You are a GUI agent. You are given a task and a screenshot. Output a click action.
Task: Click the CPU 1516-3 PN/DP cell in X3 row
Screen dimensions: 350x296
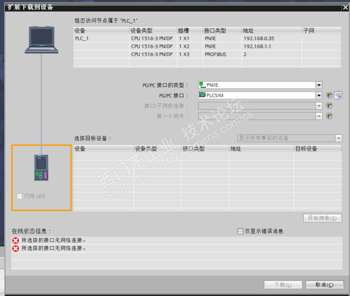[x=153, y=54]
